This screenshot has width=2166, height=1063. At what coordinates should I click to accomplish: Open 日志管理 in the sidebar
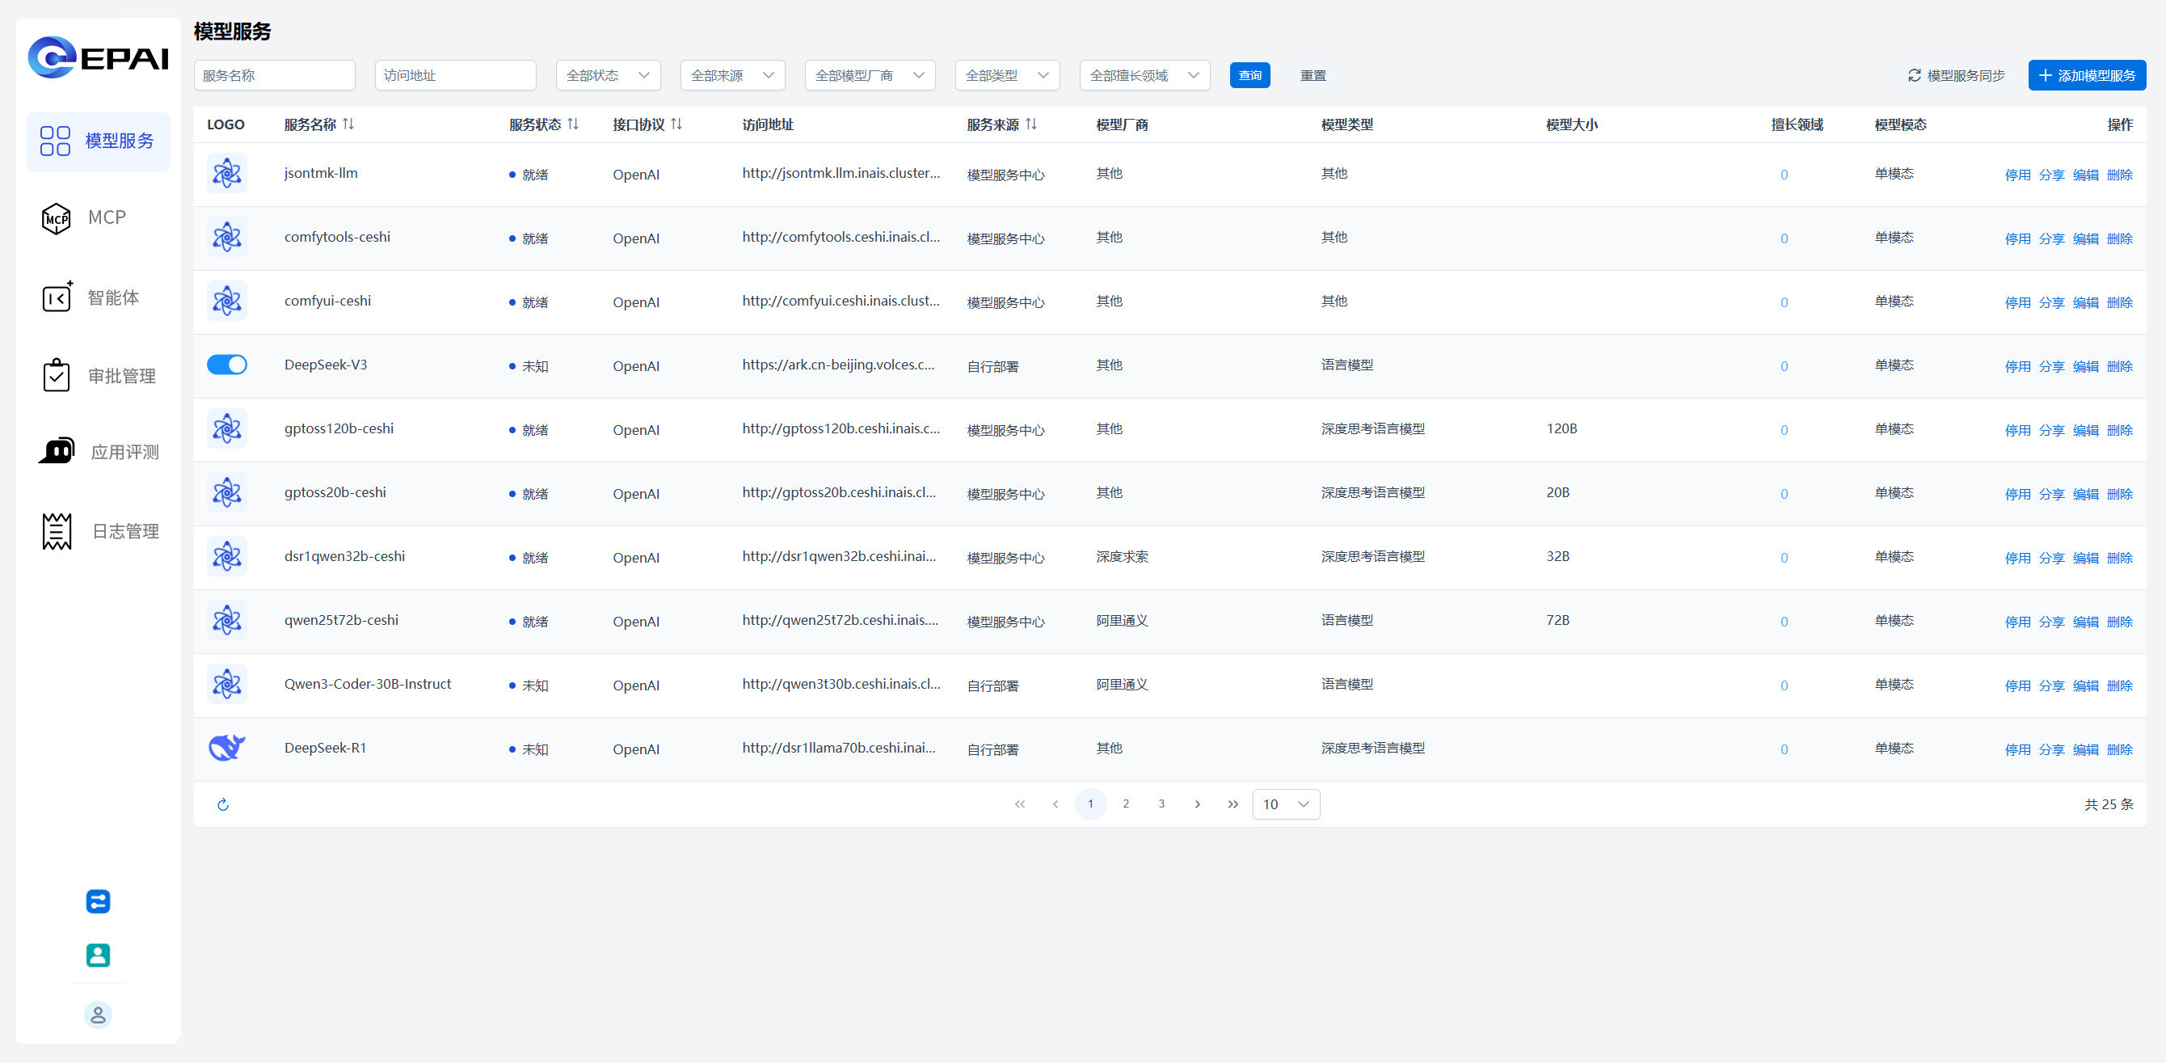99,532
